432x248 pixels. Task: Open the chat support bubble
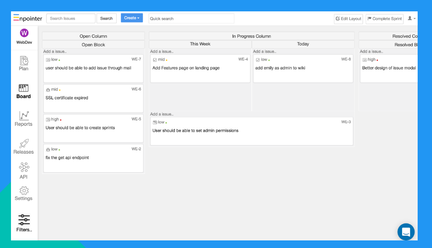406,232
